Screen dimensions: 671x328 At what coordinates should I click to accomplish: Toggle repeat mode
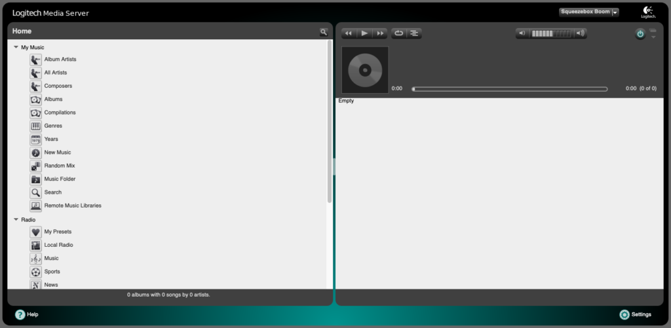tap(398, 33)
